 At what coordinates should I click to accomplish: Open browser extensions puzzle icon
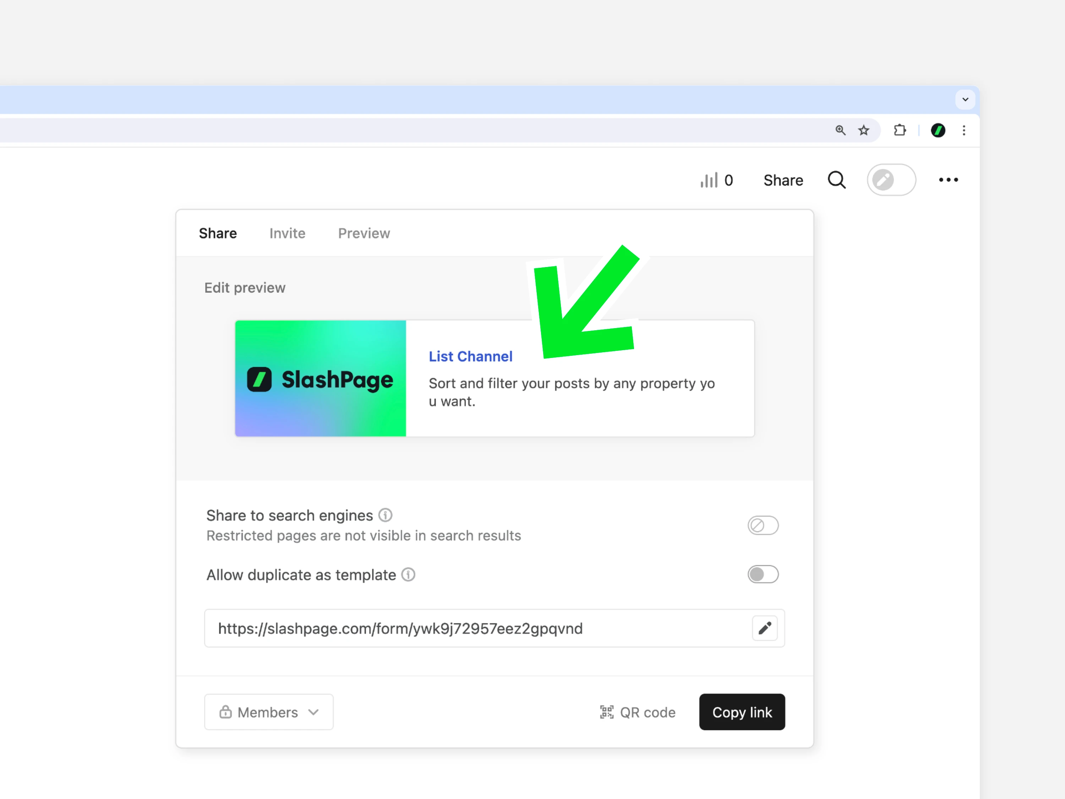pyautogui.click(x=899, y=130)
